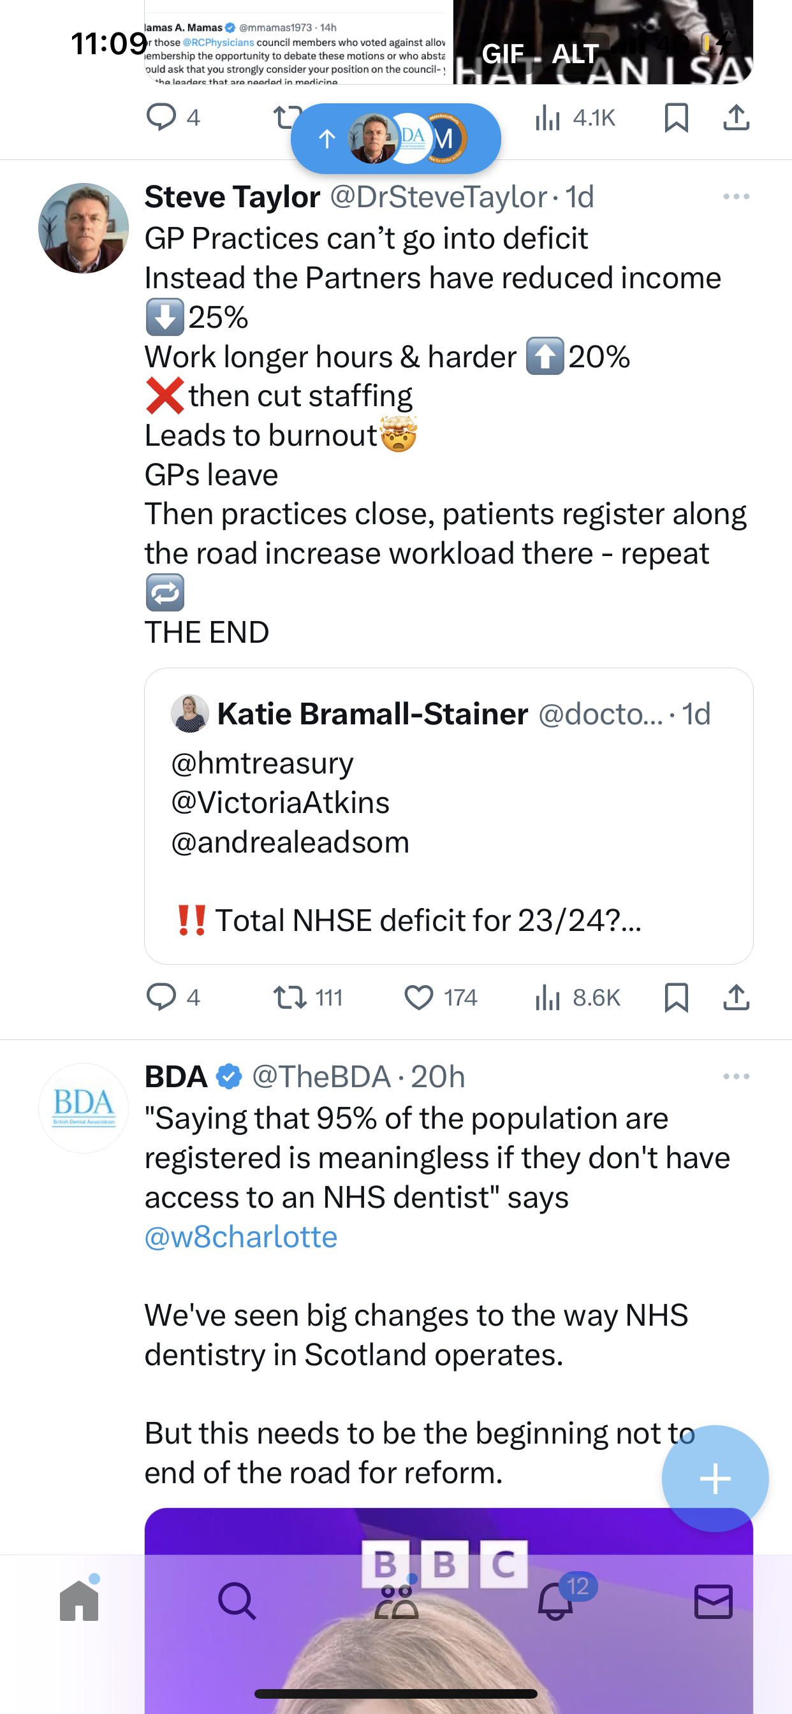Screen dimensions: 792x1714
Task: Open the Search tab in bottom bar
Action: point(237,1600)
